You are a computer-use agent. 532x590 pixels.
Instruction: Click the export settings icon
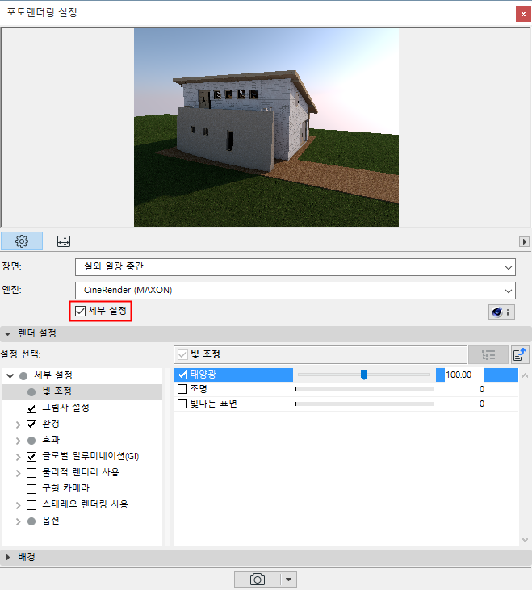pyautogui.click(x=520, y=354)
